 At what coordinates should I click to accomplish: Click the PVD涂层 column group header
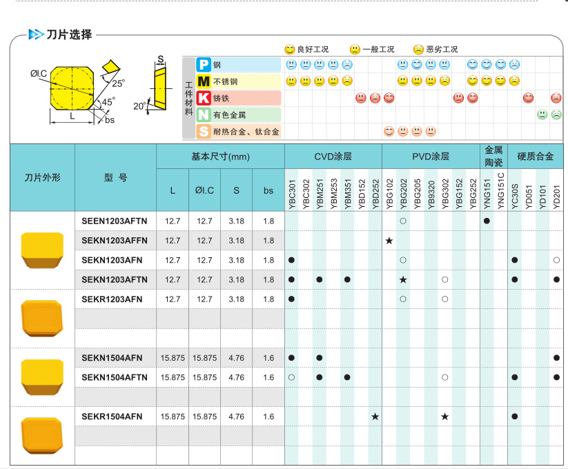[431, 157]
